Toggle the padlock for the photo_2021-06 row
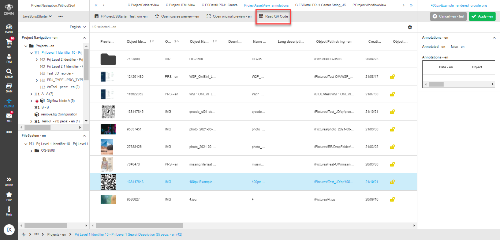Screen dimensions: 500x240 point(392,129)
